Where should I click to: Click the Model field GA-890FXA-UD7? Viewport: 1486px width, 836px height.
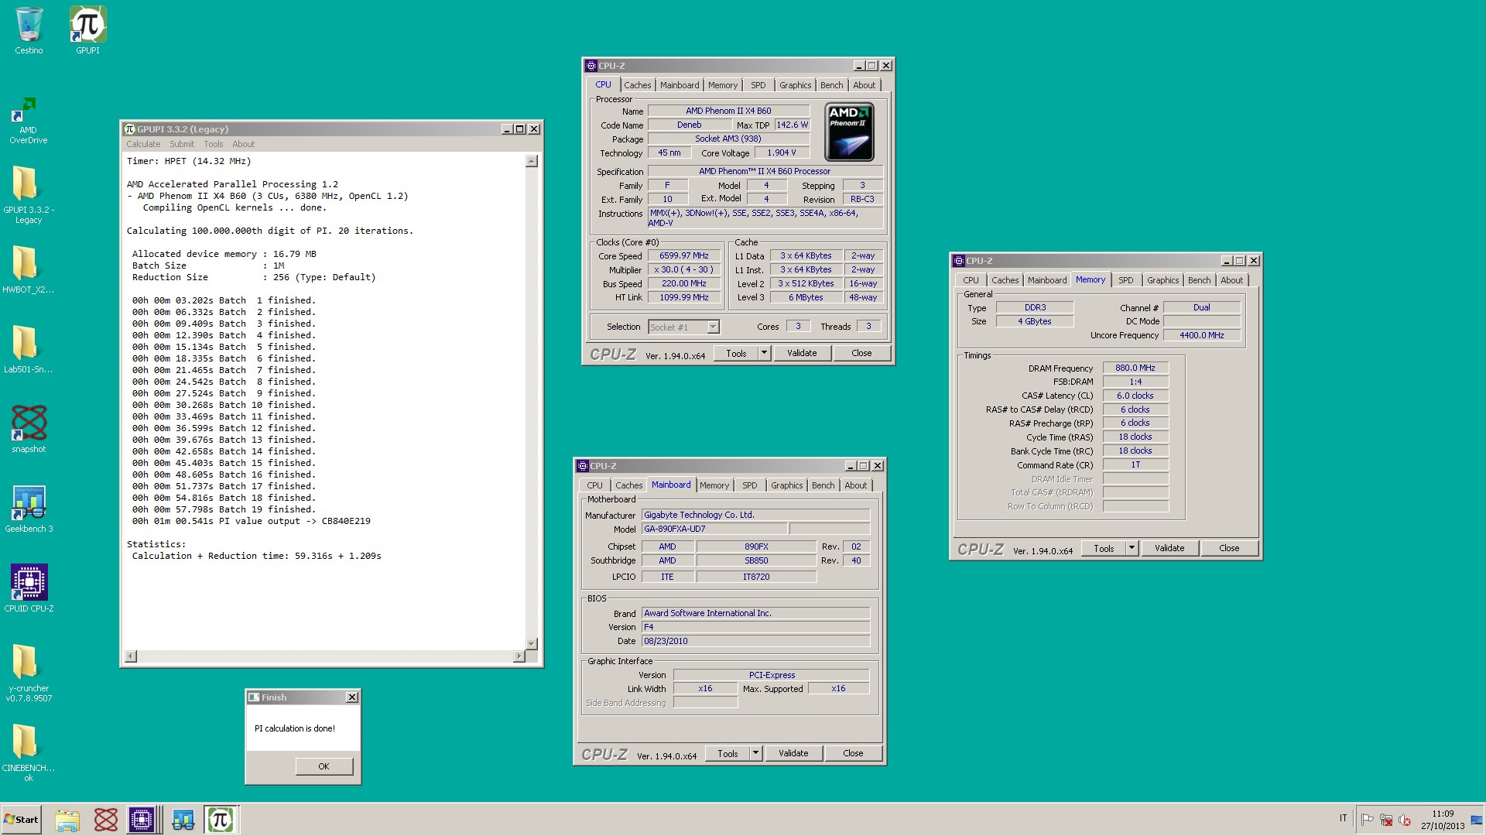click(715, 529)
